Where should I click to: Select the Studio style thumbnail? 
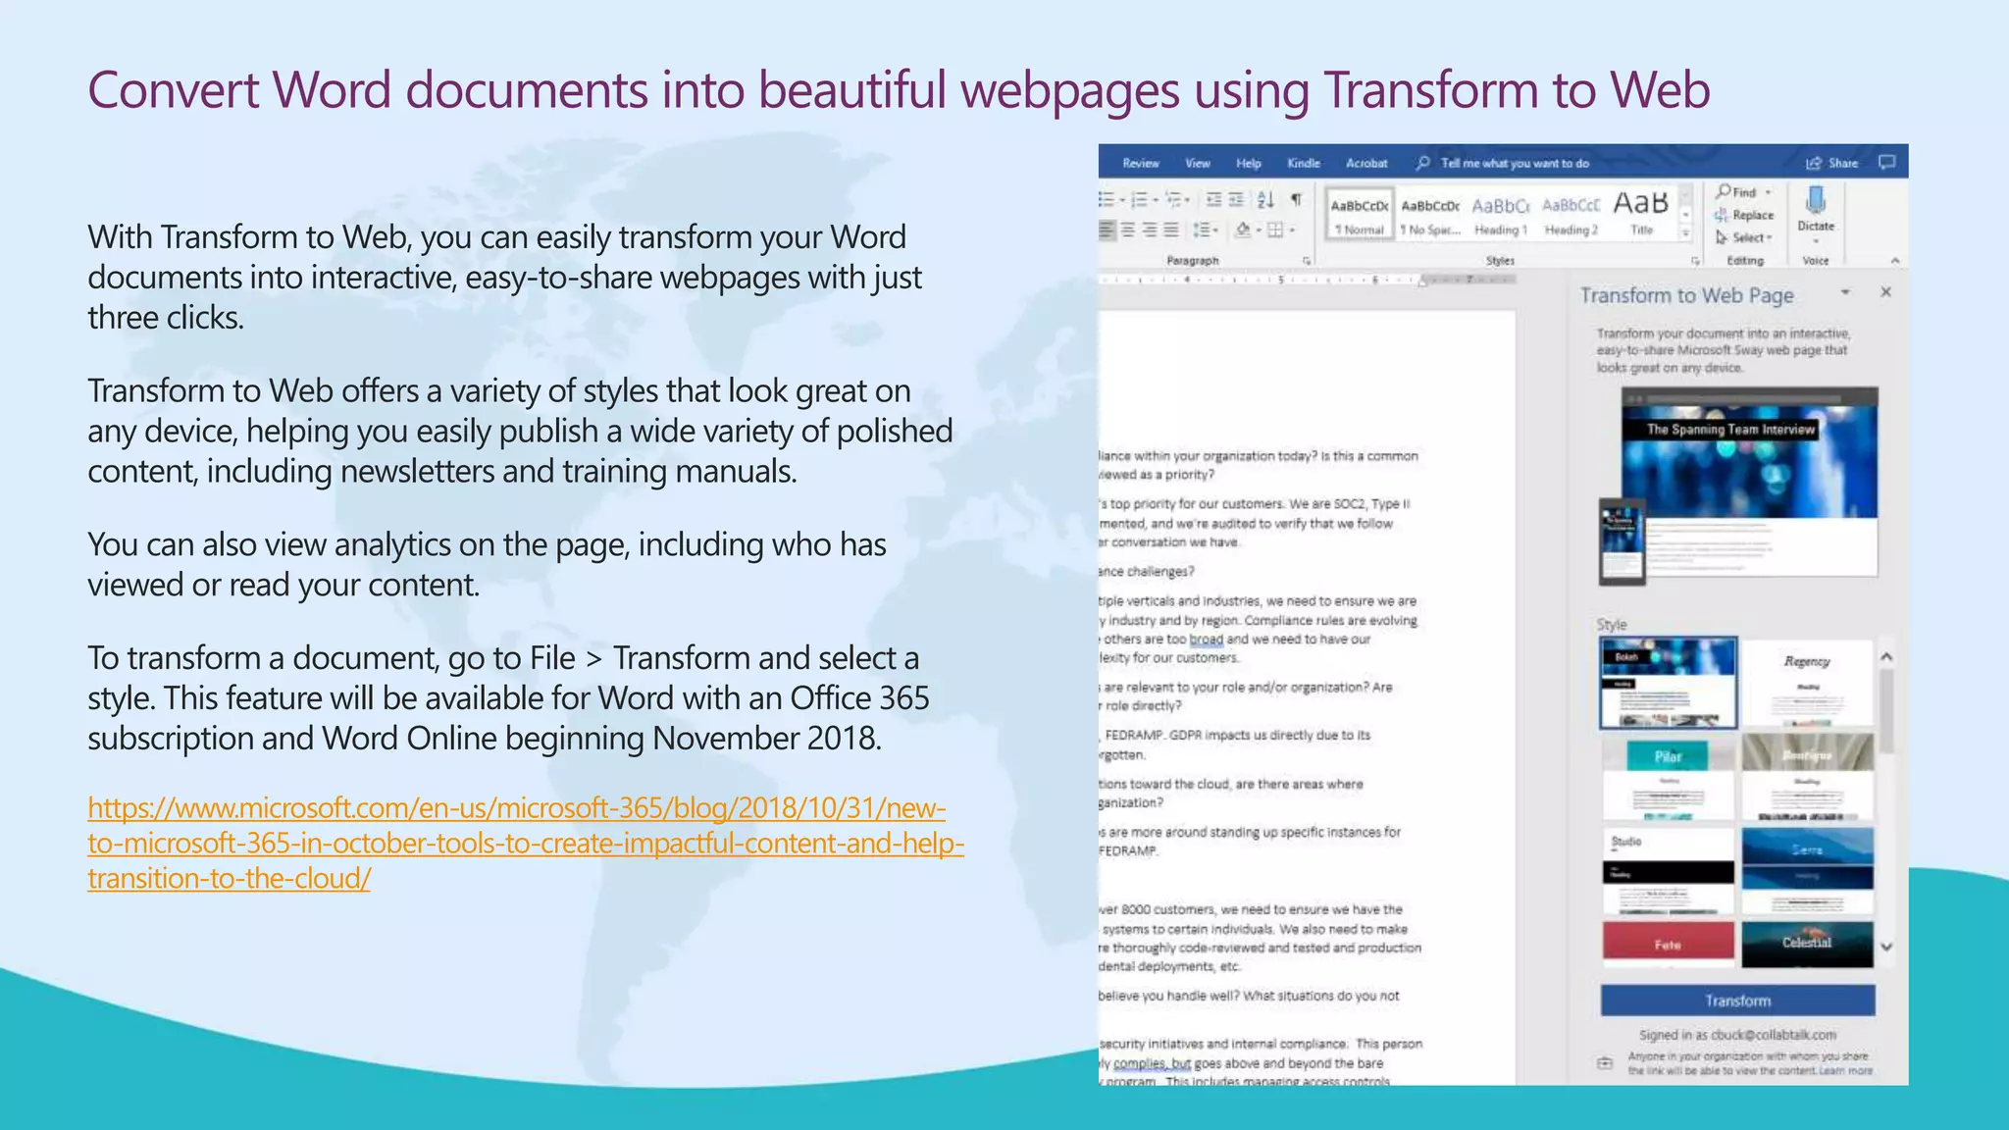tap(1668, 871)
